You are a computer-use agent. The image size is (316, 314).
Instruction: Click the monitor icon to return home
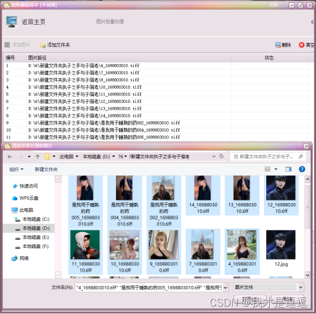pos(11,22)
